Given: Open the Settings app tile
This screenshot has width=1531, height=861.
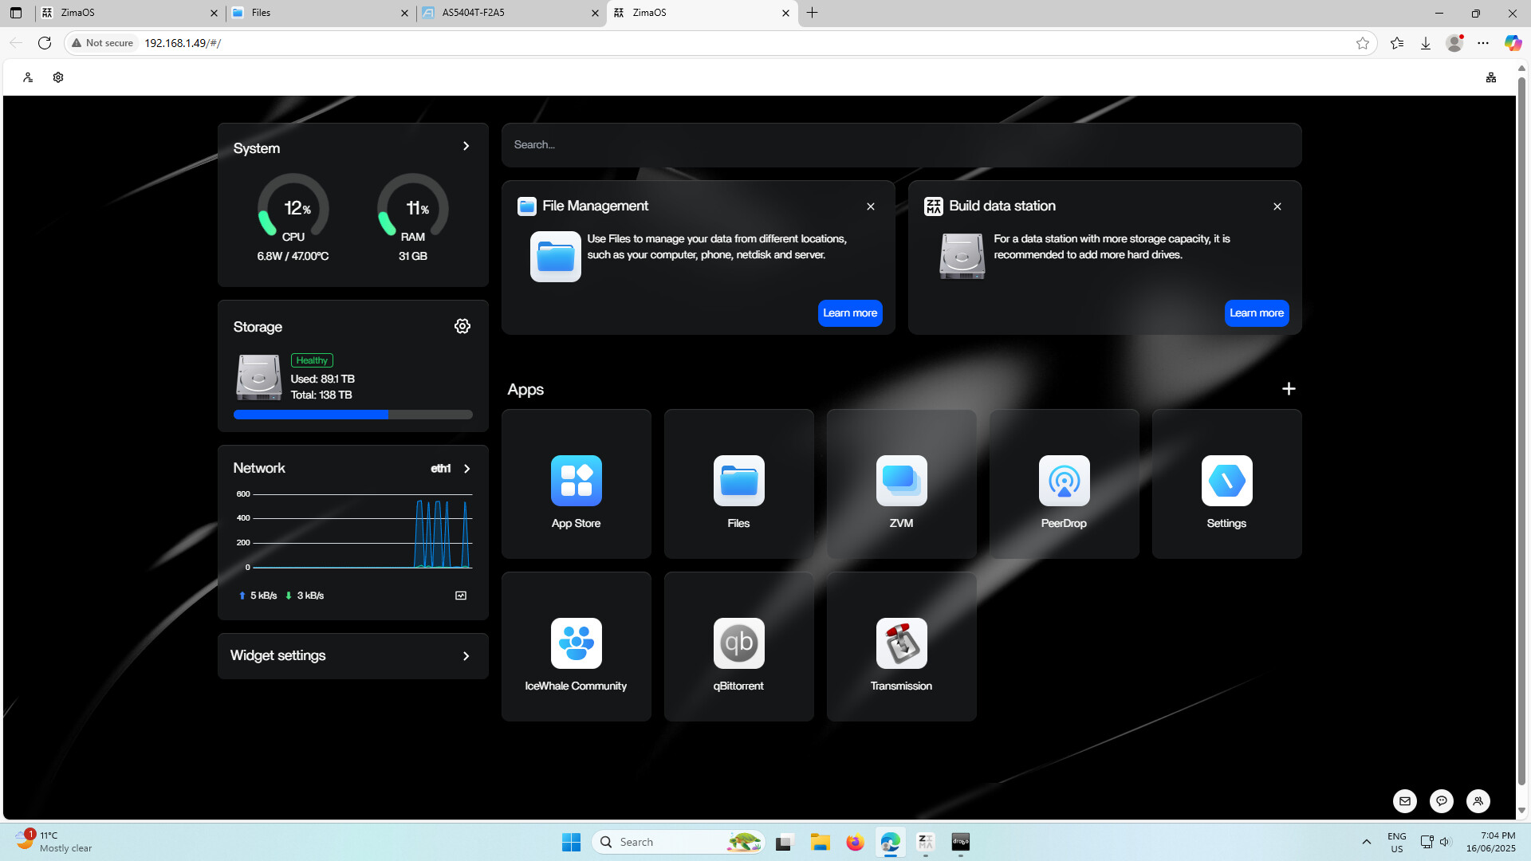Looking at the screenshot, I should tap(1226, 484).
